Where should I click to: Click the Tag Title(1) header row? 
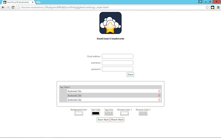(x=110, y=87)
